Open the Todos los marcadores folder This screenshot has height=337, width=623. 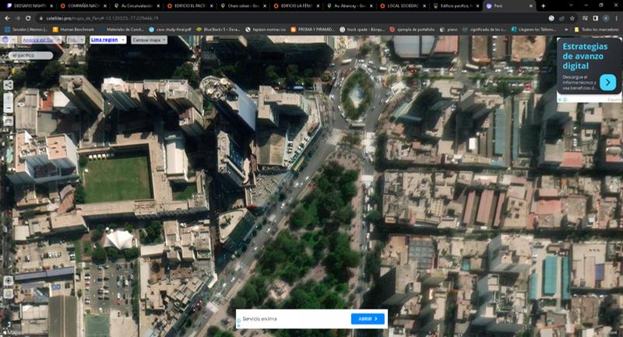click(597, 30)
